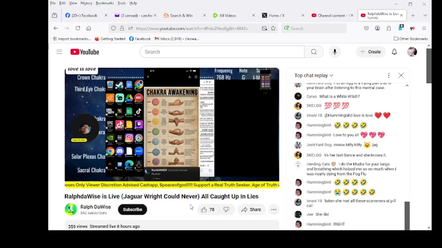Screen dimensions: 442x248
Task: Open the Other Bookmarks folder
Action: pos(411,39)
